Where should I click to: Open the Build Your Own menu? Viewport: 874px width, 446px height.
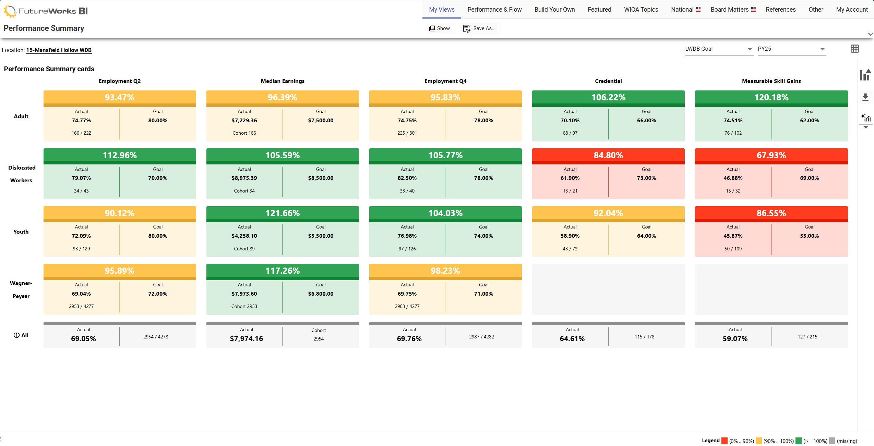554,10
